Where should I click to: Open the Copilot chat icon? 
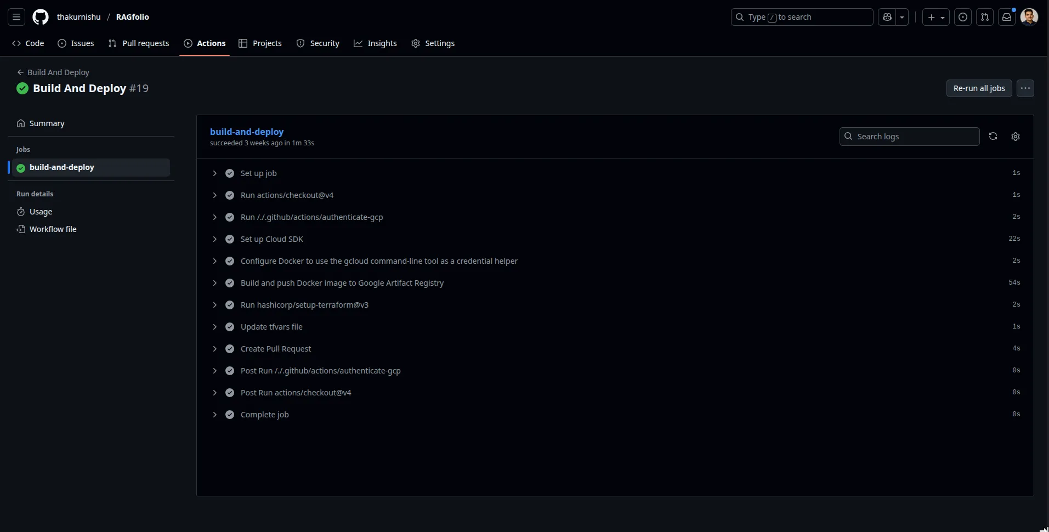pos(887,17)
